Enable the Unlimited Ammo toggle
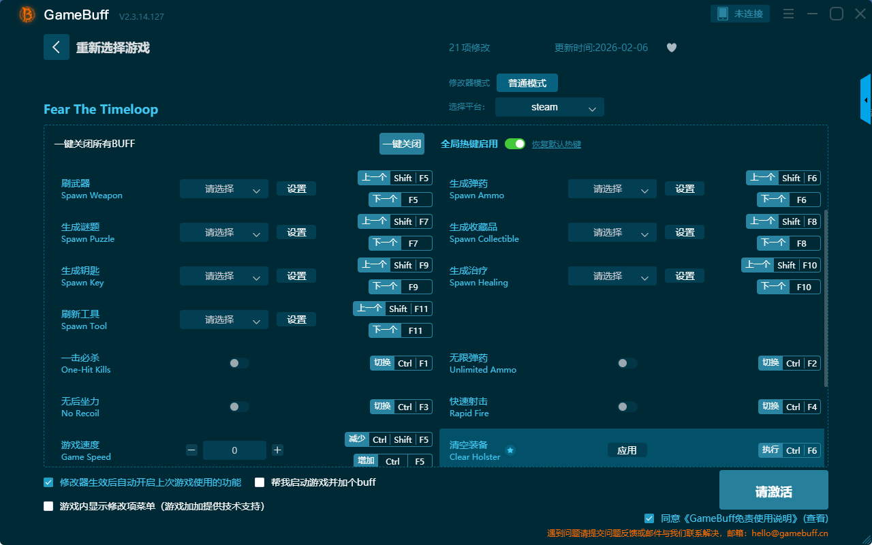The width and height of the screenshot is (872, 545). point(627,363)
